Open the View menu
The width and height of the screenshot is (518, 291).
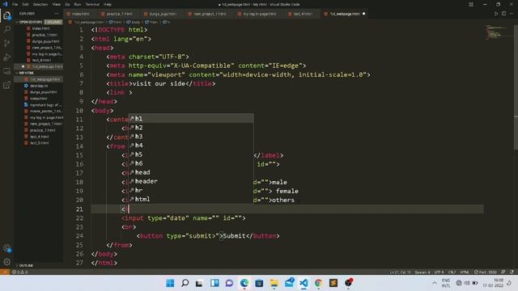[57, 4]
